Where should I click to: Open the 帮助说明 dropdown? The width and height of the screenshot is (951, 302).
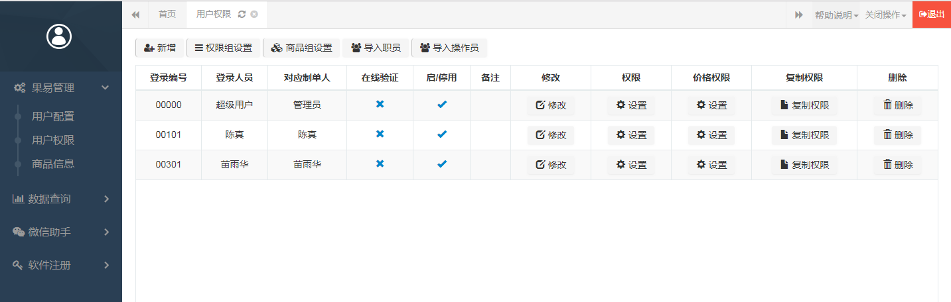click(x=836, y=15)
